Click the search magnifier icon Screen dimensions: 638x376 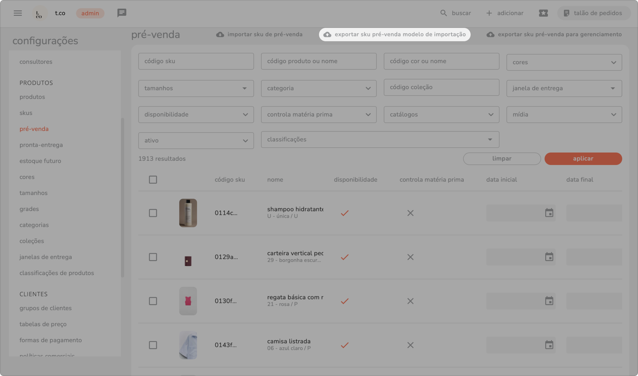[443, 13]
